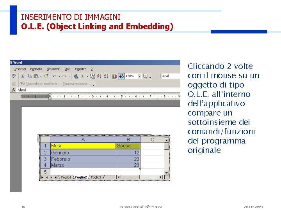Click the Copy icon in the toolbar
281x210 pixels.
[x=29, y=76]
